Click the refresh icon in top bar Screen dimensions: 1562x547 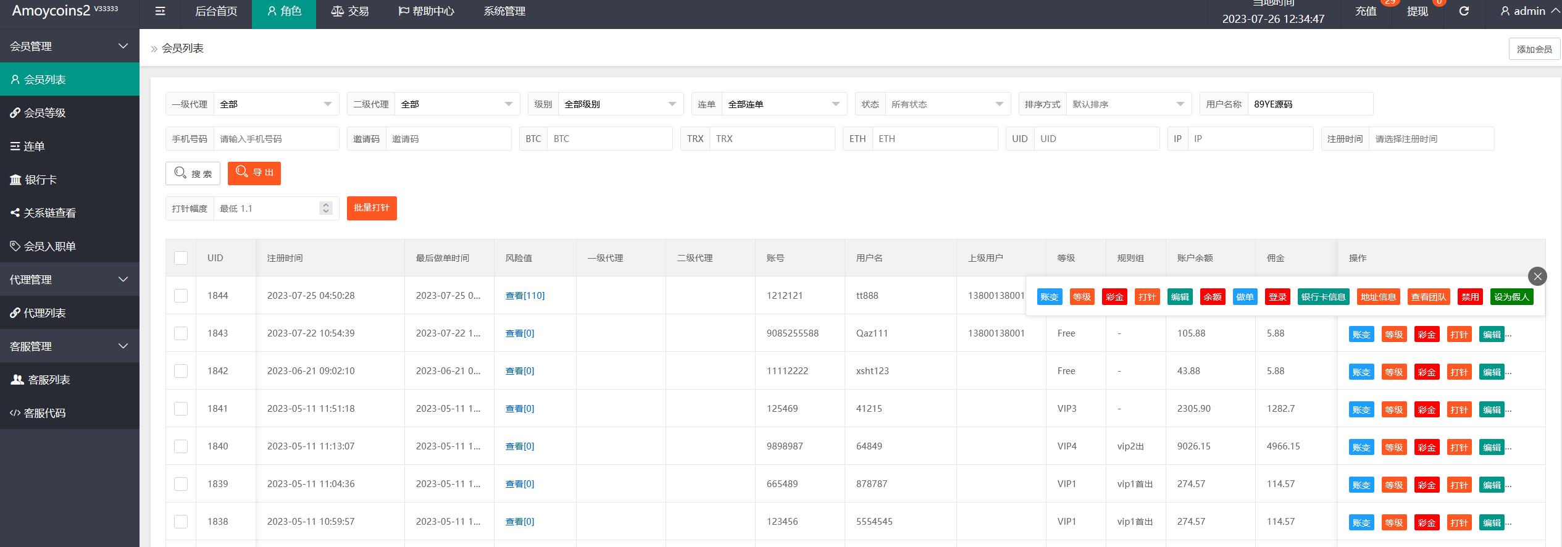click(1463, 11)
